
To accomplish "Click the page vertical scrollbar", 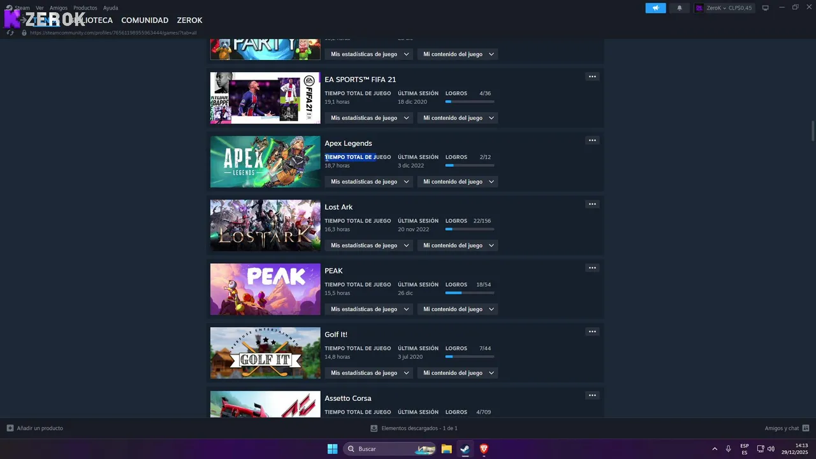I will coord(813,131).
